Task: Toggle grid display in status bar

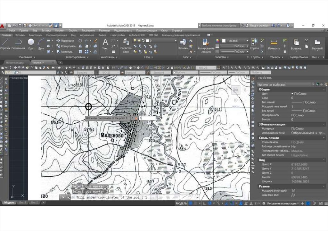Action: coord(191,203)
